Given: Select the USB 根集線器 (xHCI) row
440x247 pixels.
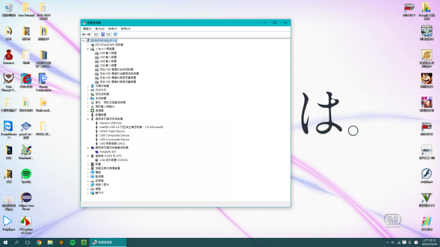Looking at the screenshot, I should pyautogui.click(x=112, y=144).
